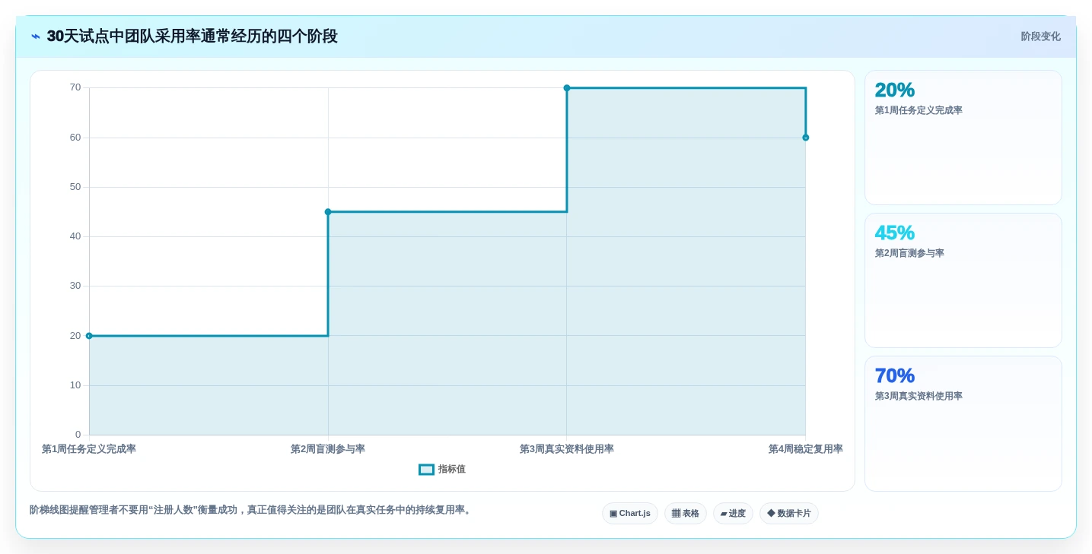Click the chart data point at value 45
This screenshot has height=554, width=1092.
point(328,212)
